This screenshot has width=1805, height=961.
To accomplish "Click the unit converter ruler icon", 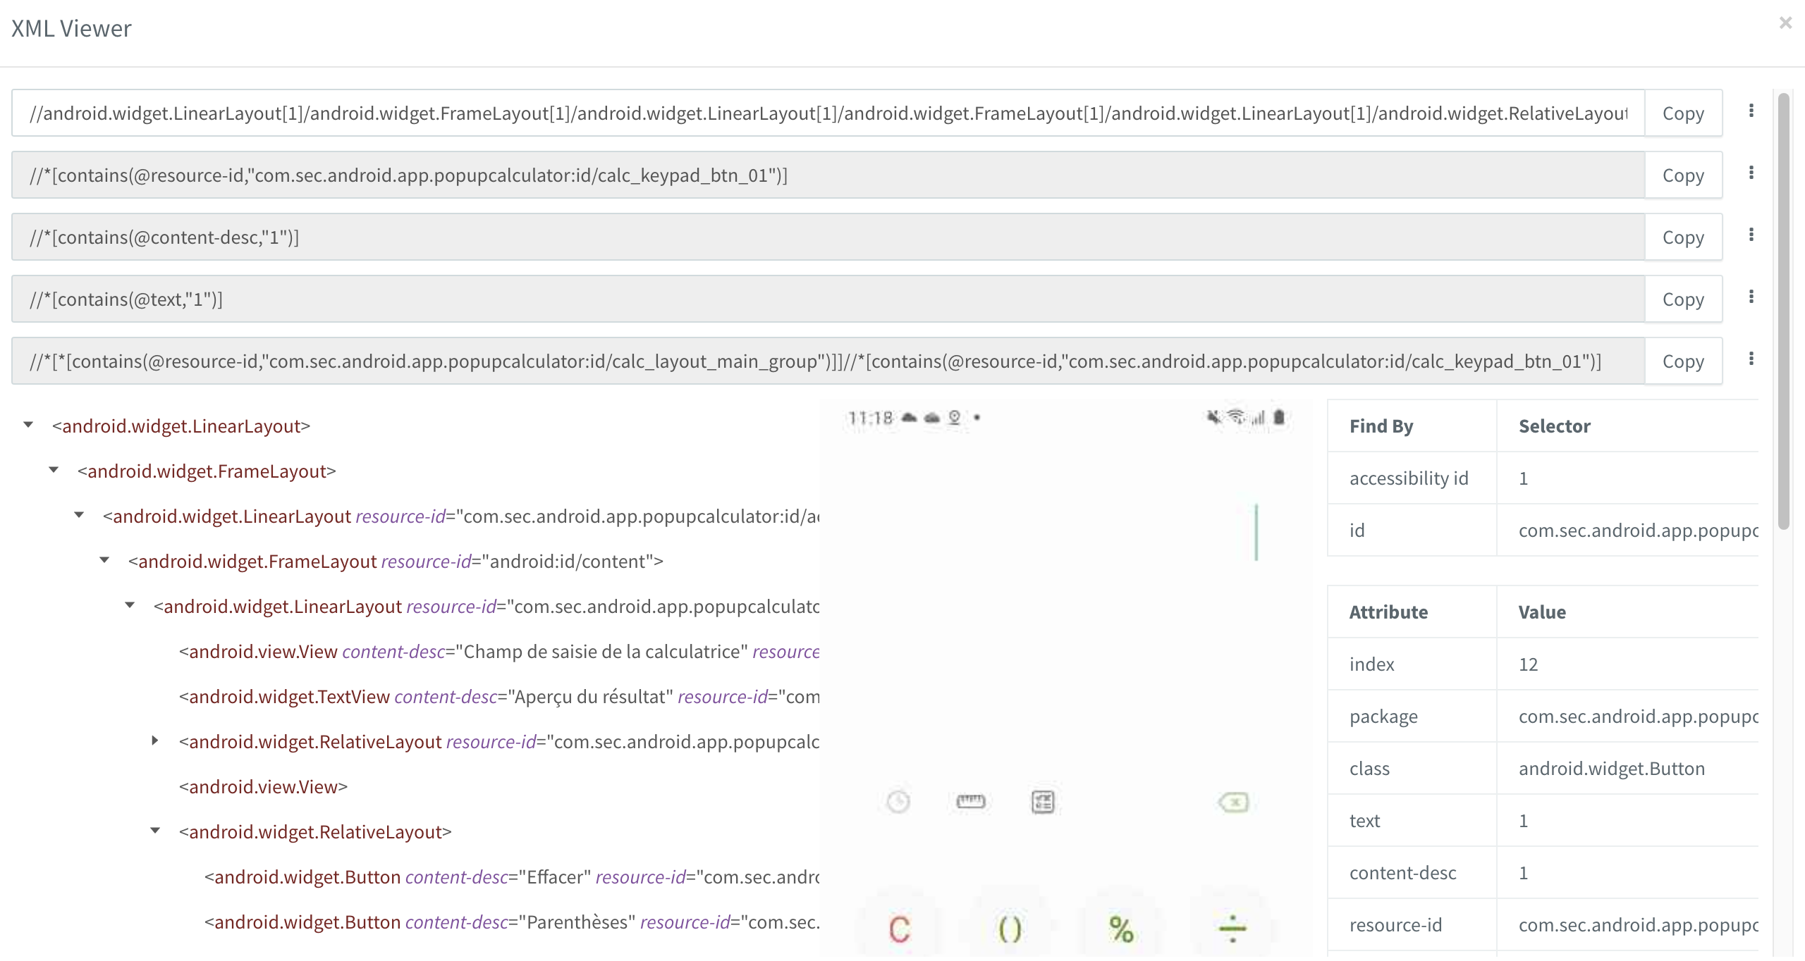I will click(971, 802).
